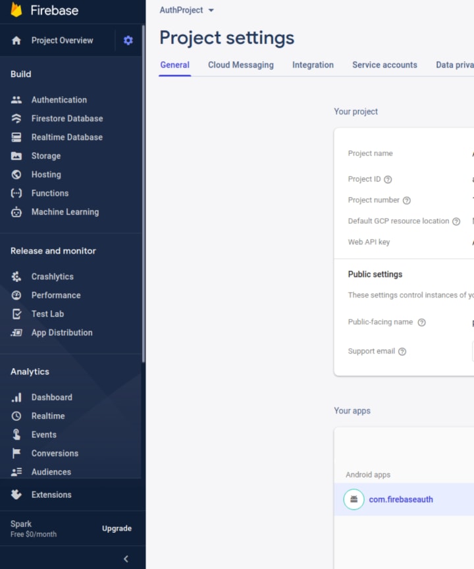
Task: Open the com.firebaseauth app link
Action: 401,499
